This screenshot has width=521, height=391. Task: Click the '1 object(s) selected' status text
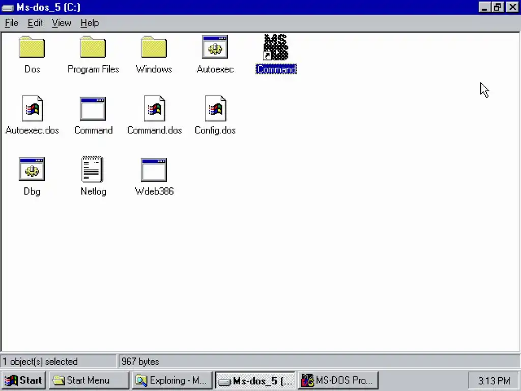pyautogui.click(x=40, y=361)
